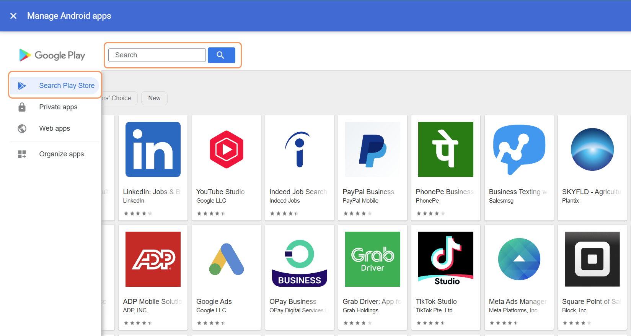Close the Manage Android apps dialog
Image resolution: width=631 pixels, height=336 pixels.
coord(13,16)
